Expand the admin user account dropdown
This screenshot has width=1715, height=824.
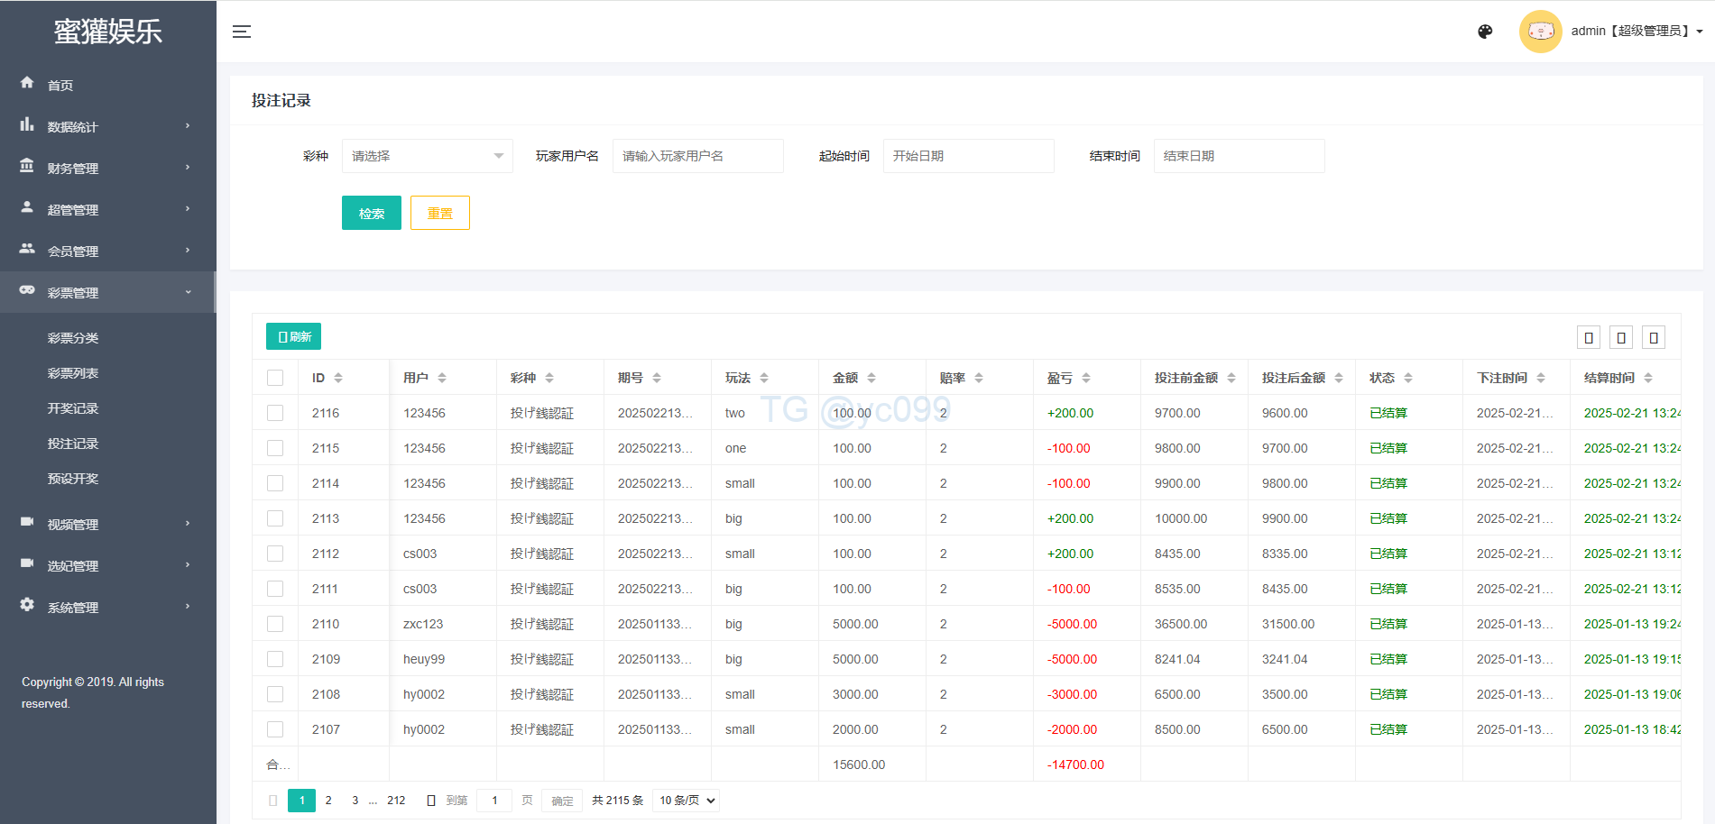[1636, 32]
